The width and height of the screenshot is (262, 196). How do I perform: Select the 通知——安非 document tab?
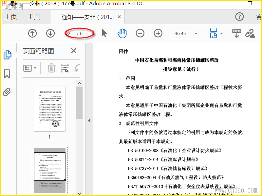[x=87, y=17]
